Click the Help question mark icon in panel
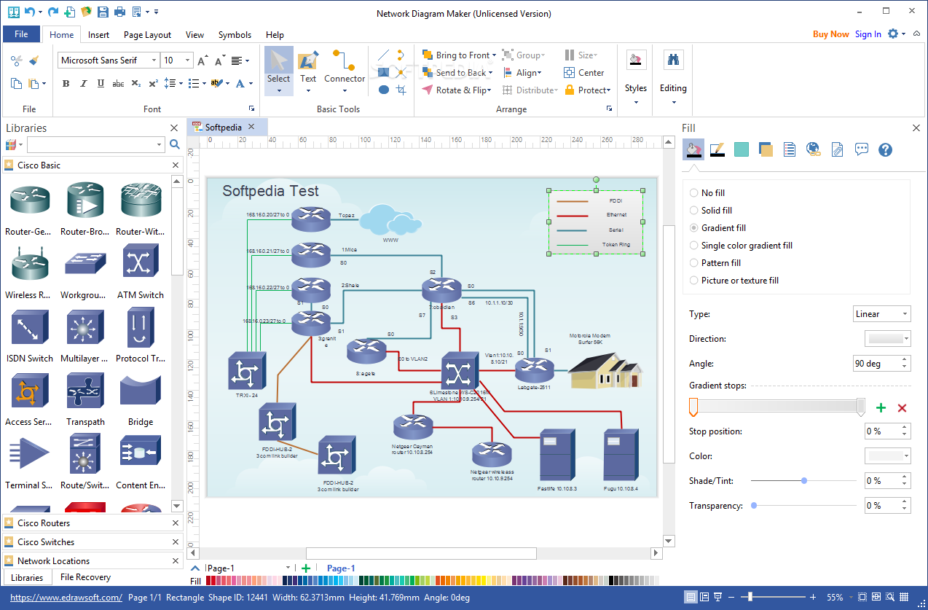The height and width of the screenshot is (610, 928). (x=886, y=149)
